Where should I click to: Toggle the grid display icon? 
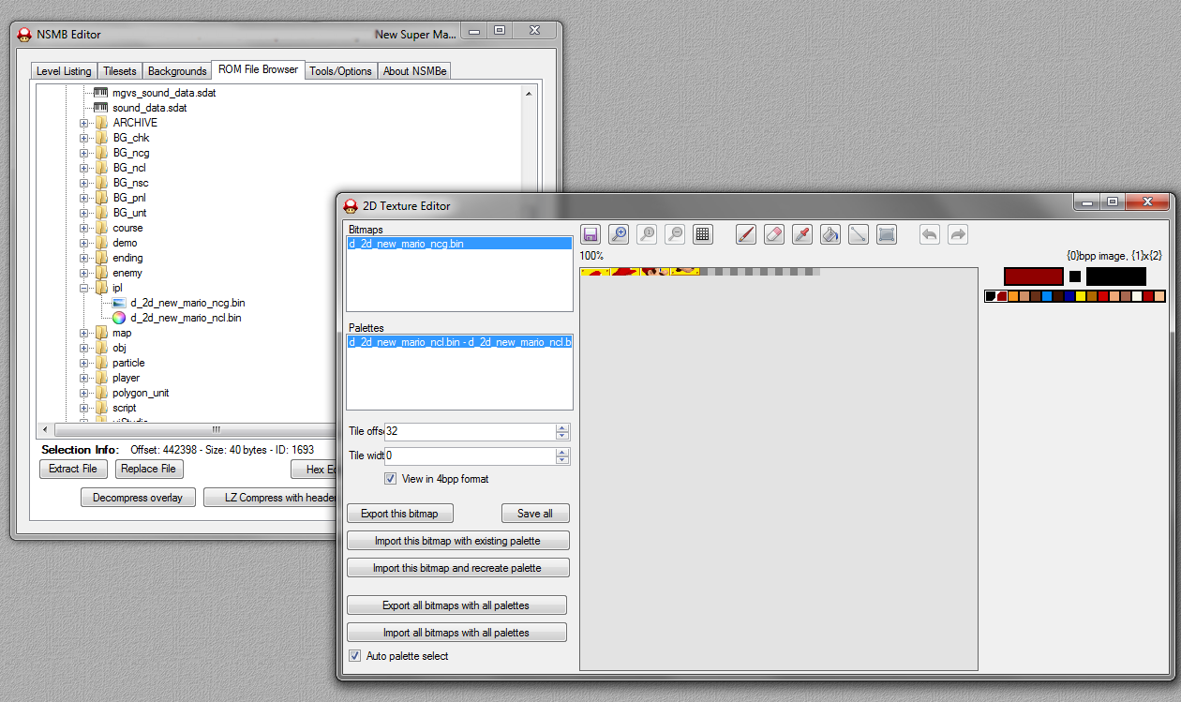[703, 234]
